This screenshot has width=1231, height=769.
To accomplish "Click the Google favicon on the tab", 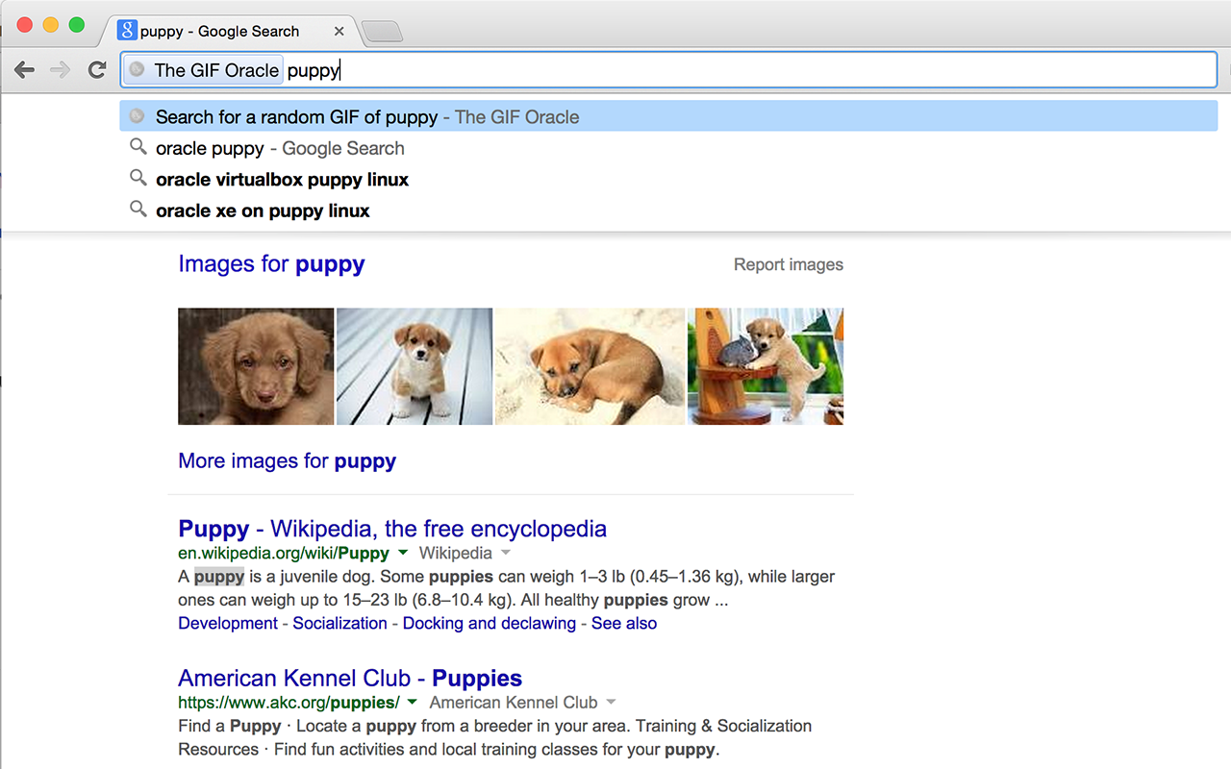I will pos(127,31).
